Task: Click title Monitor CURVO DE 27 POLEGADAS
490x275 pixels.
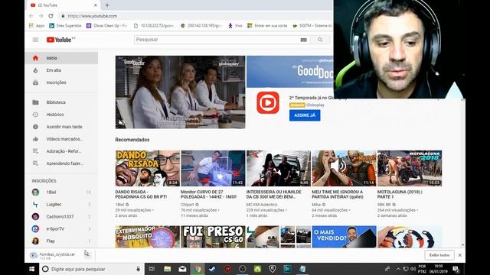Action: [209, 194]
